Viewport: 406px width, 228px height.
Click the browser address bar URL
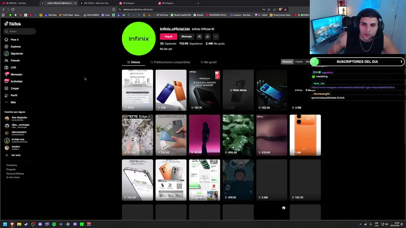138,9
